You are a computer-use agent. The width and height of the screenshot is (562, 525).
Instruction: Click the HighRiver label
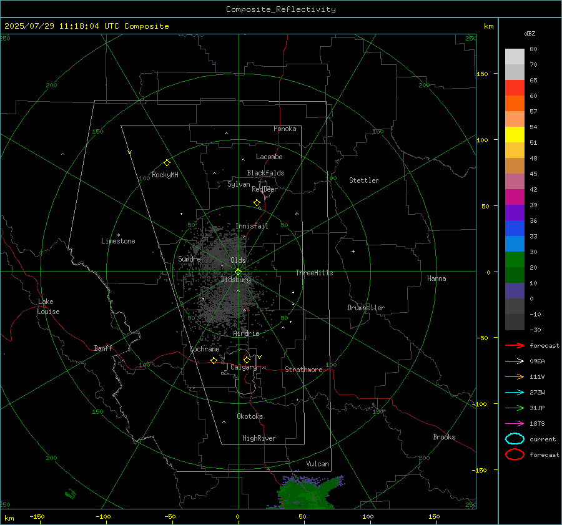click(x=259, y=439)
